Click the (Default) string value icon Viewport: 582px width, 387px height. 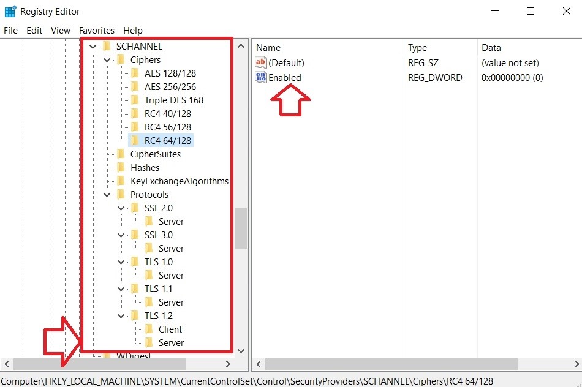pyautogui.click(x=261, y=62)
